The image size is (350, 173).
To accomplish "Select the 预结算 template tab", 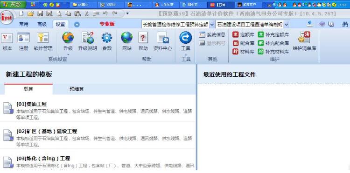I will [77, 89].
